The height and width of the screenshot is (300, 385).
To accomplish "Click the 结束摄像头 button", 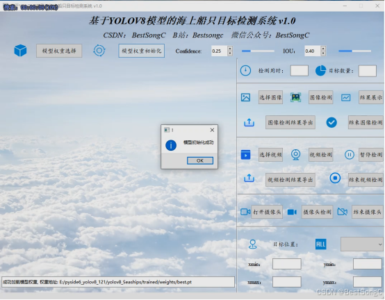I will click(x=368, y=212).
